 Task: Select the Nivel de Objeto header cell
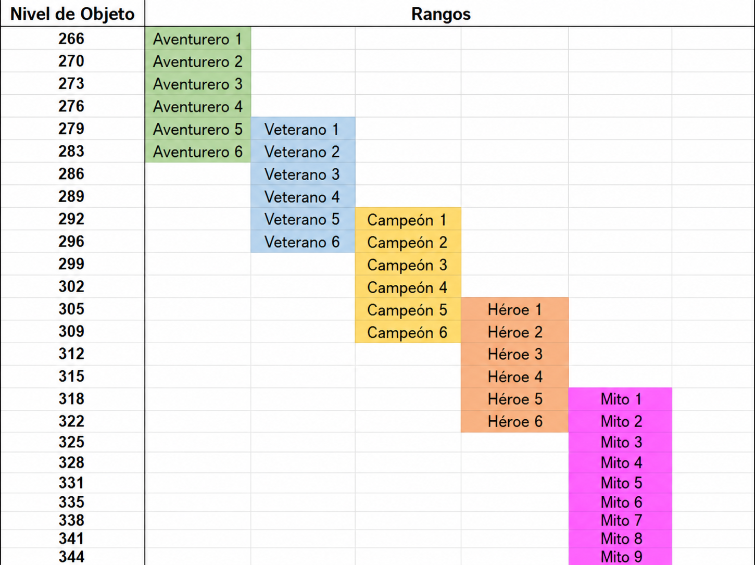pos(72,14)
